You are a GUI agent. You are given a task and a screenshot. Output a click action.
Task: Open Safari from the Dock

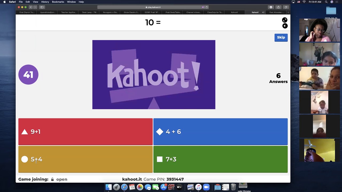[x=124, y=187]
